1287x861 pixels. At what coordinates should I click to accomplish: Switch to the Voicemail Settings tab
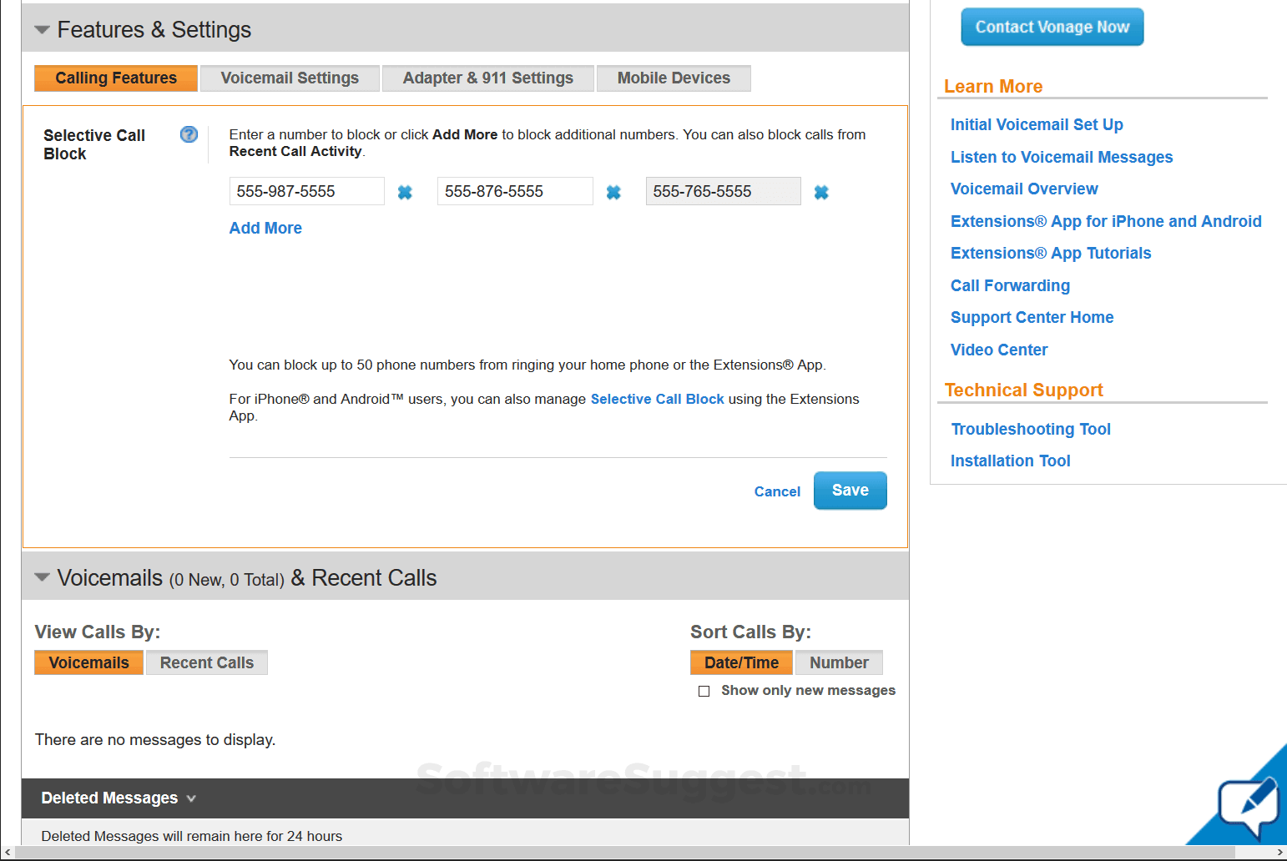click(x=289, y=78)
